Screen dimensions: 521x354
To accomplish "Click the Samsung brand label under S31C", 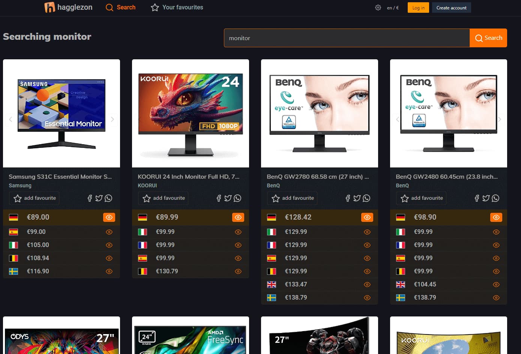I will pyautogui.click(x=20, y=185).
